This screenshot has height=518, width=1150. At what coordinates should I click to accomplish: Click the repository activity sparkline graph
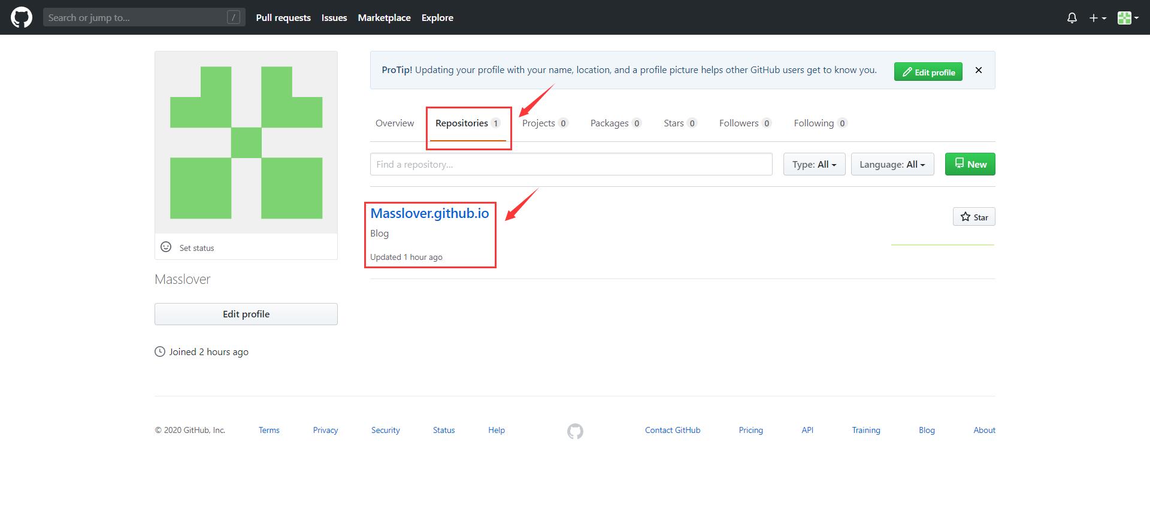click(943, 244)
